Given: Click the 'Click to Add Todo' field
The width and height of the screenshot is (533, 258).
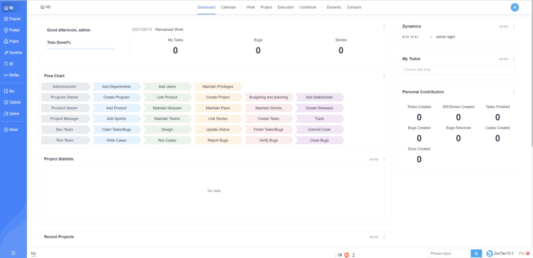Looking at the screenshot, I should [x=458, y=70].
